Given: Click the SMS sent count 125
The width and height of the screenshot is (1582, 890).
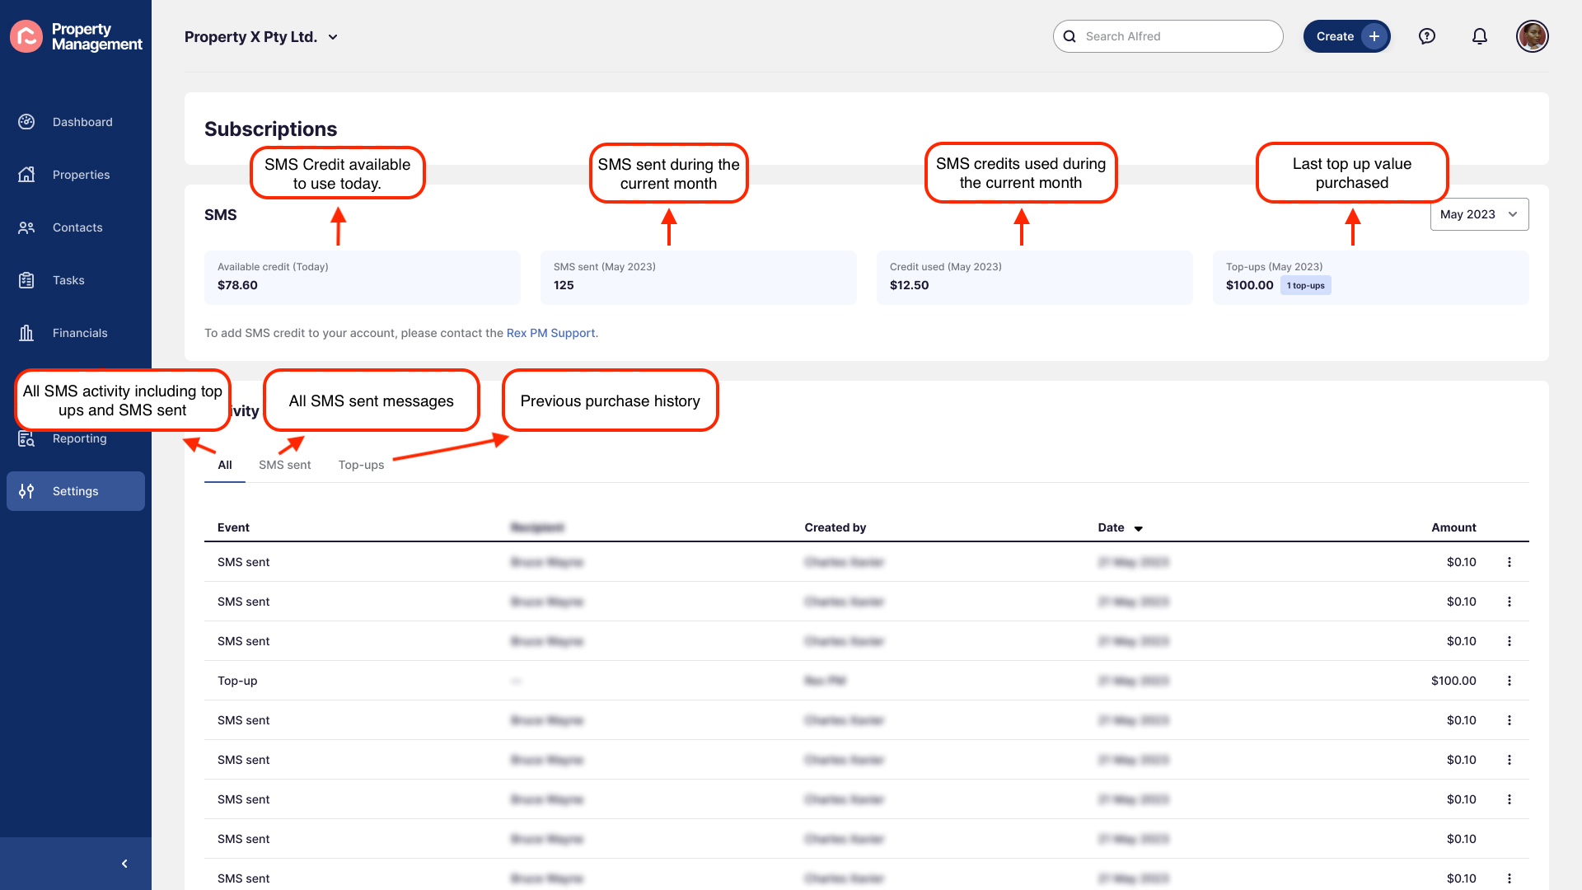Looking at the screenshot, I should (x=564, y=285).
